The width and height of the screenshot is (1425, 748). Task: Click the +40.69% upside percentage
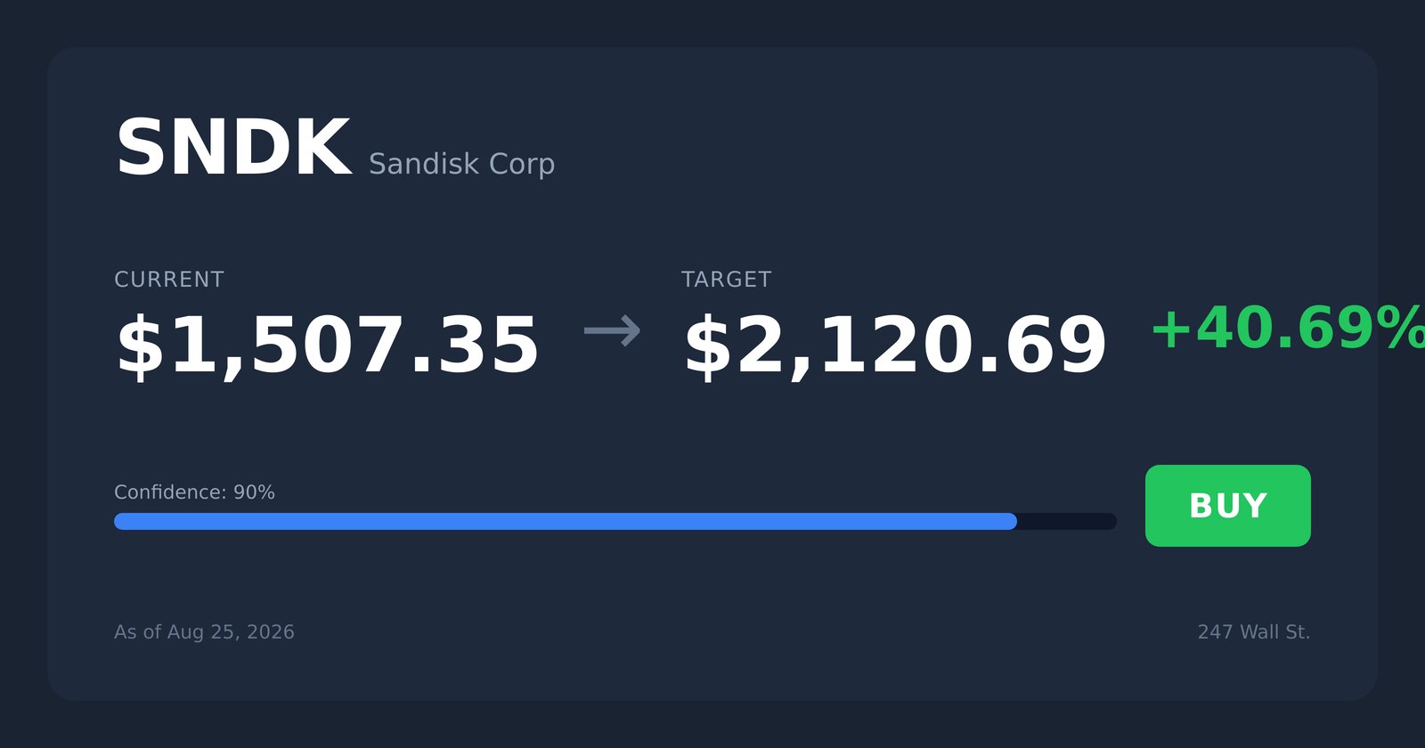1288,329
